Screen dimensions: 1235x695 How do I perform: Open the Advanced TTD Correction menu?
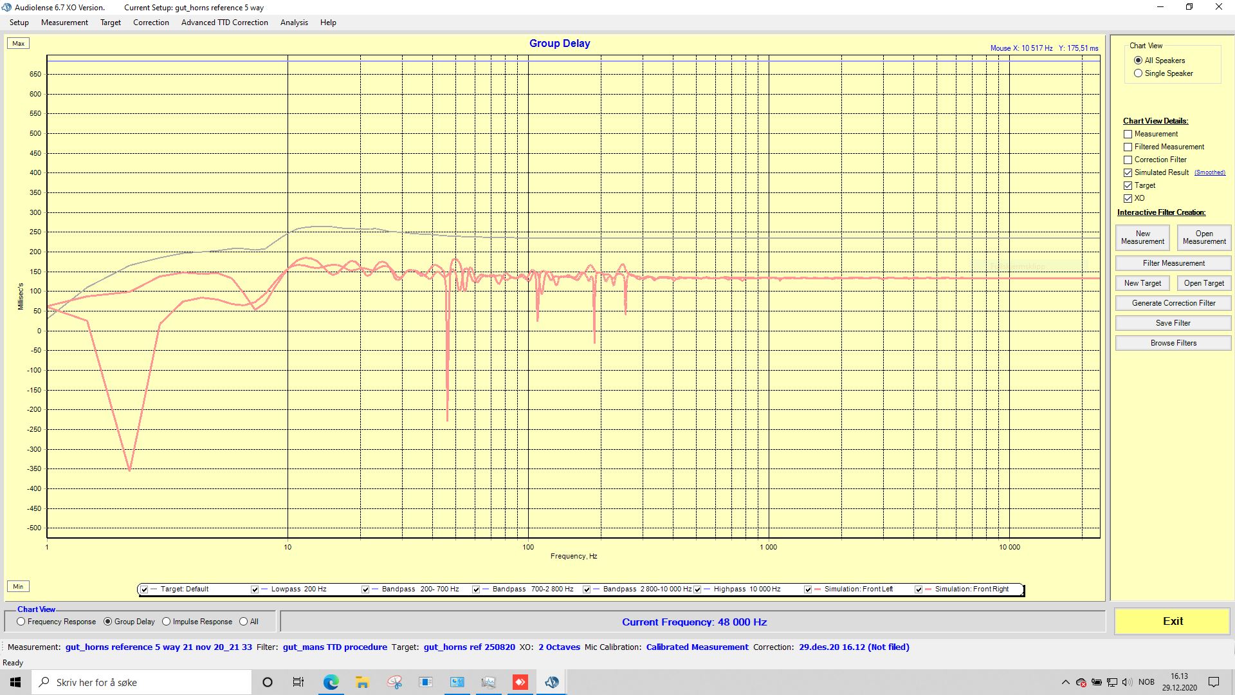(x=224, y=23)
